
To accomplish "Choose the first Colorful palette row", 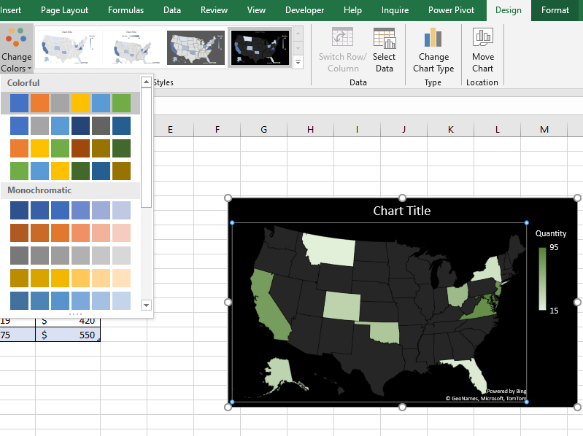I will point(70,103).
